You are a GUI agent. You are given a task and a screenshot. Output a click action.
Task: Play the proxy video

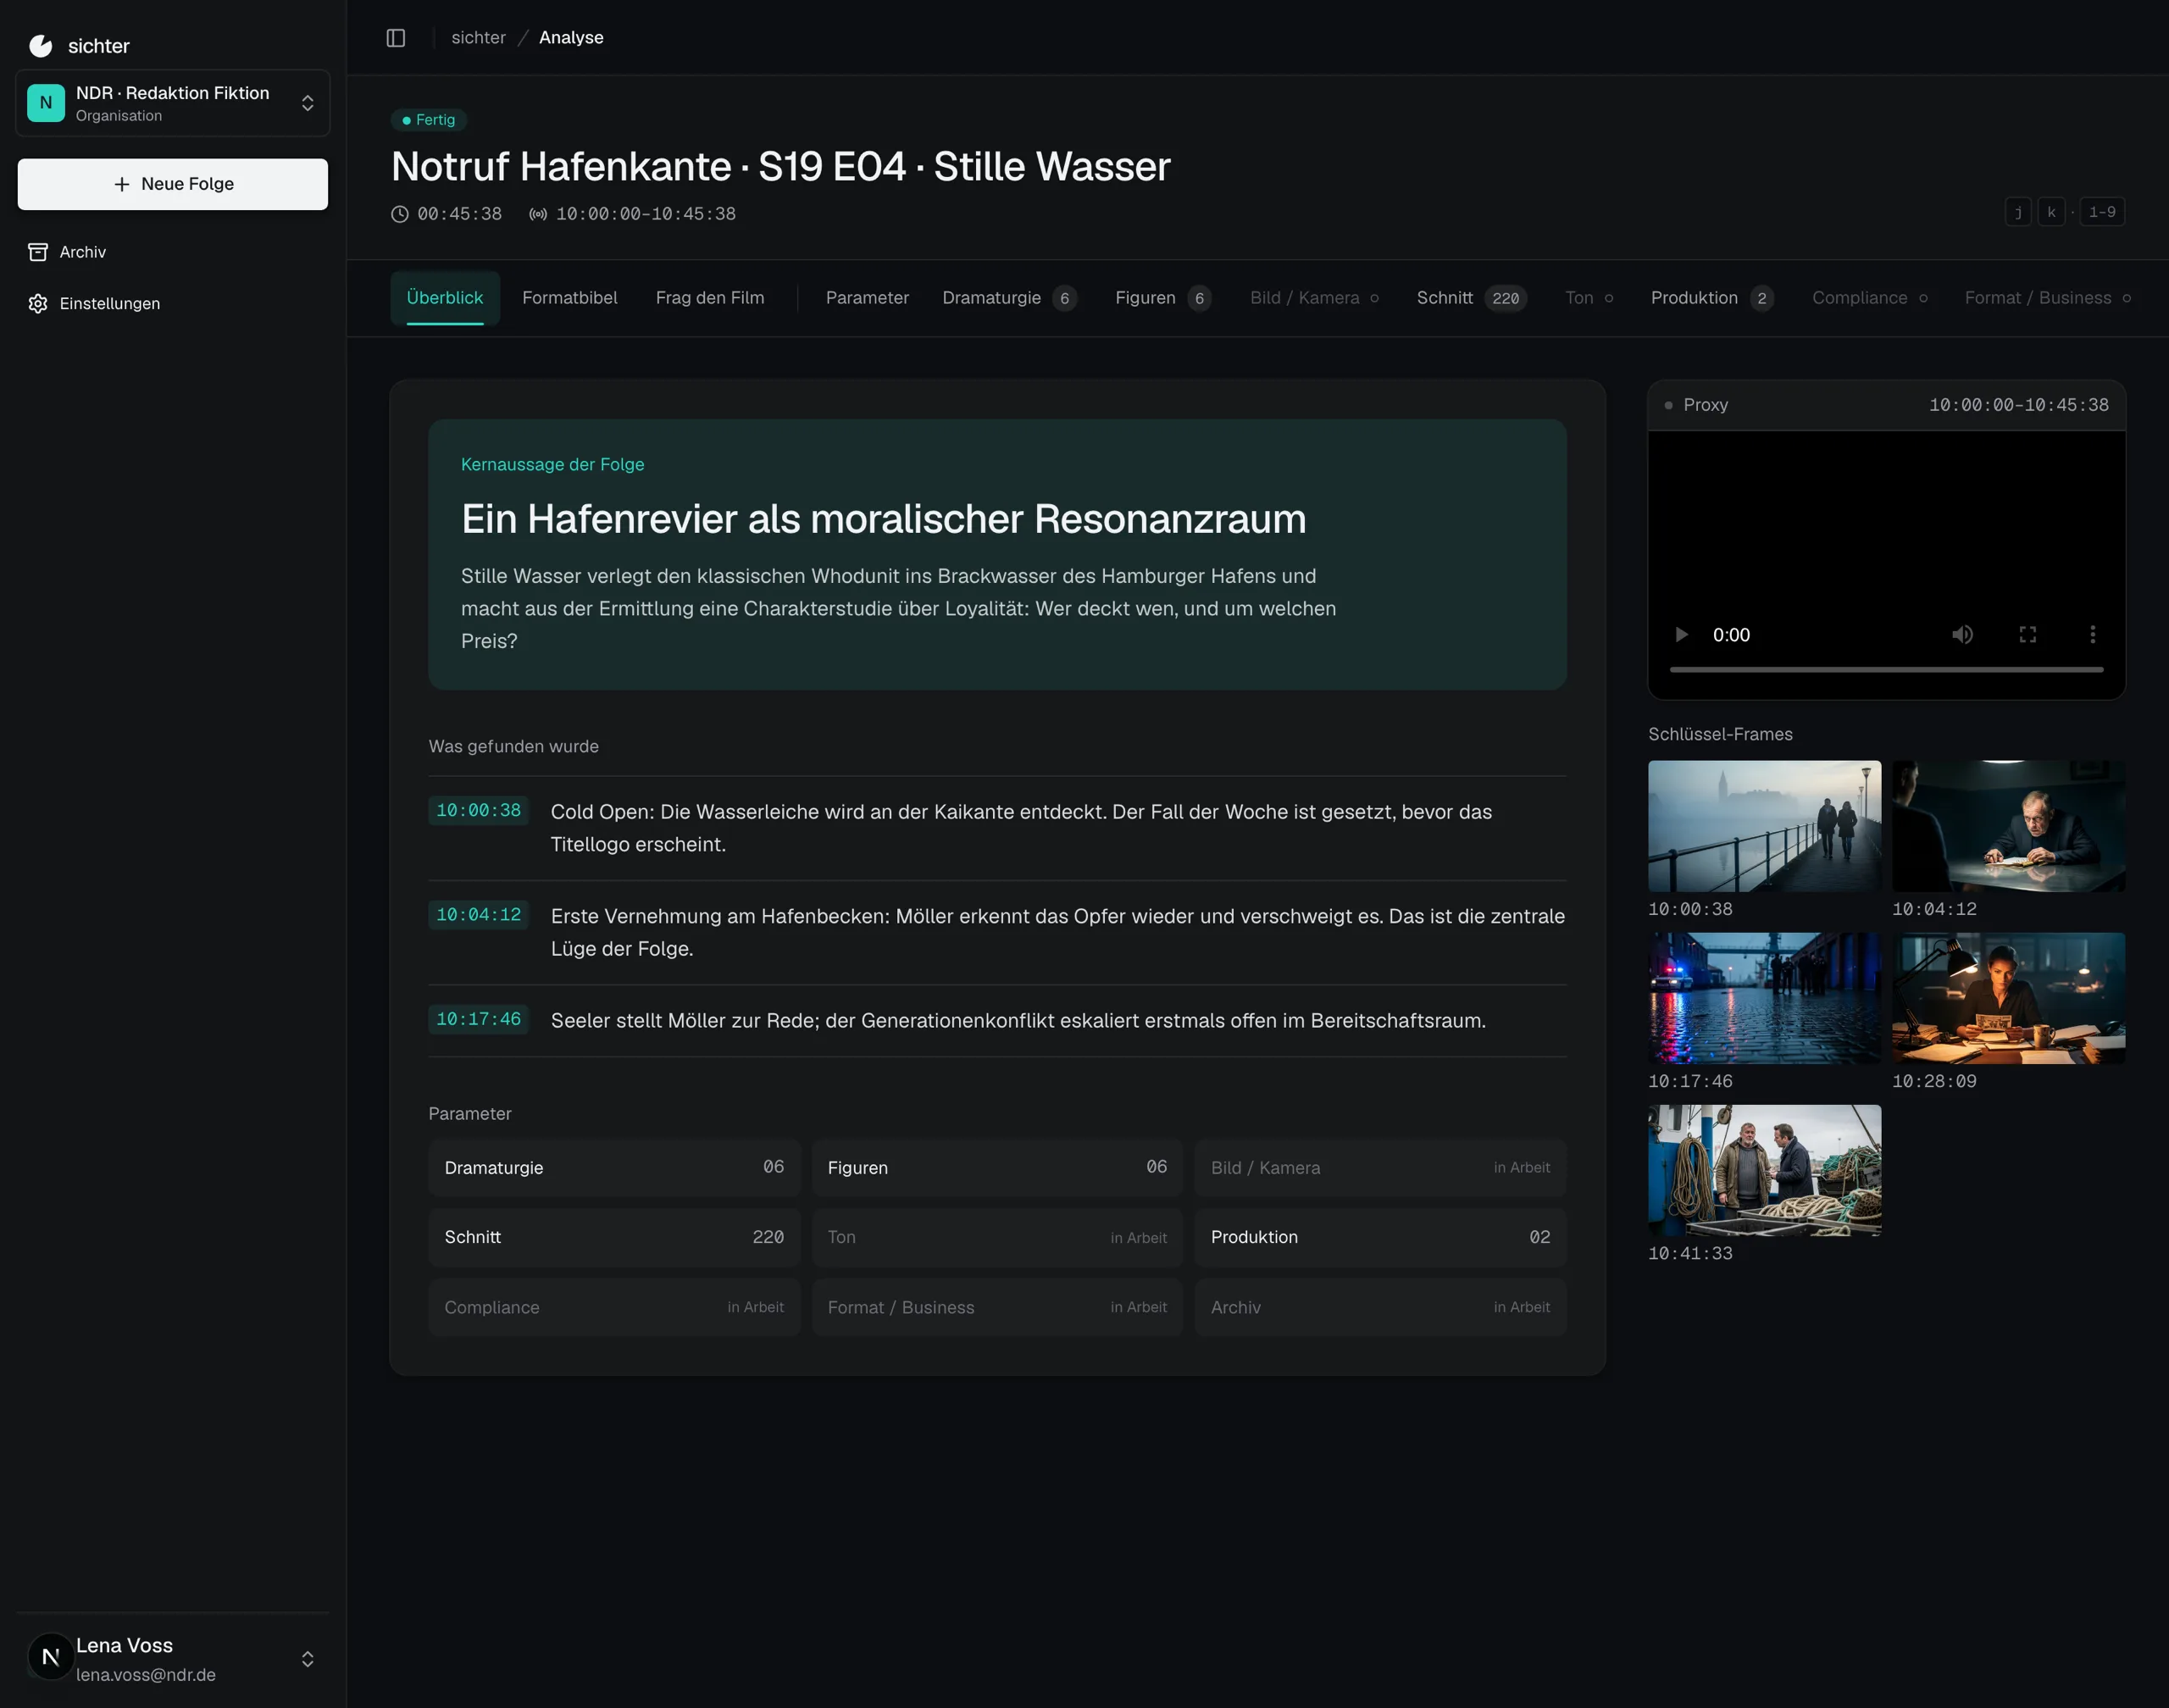point(1681,634)
